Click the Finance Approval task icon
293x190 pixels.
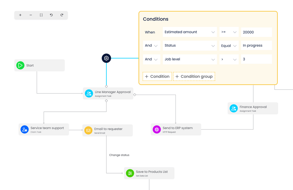pos(234,108)
